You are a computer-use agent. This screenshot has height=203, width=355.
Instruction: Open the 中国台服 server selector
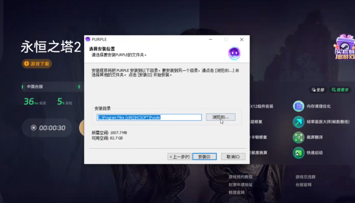tap(35, 87)
